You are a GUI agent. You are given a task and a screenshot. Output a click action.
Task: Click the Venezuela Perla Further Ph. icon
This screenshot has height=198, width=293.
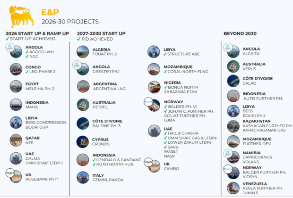pyautogui.click(x=233, y=188)
